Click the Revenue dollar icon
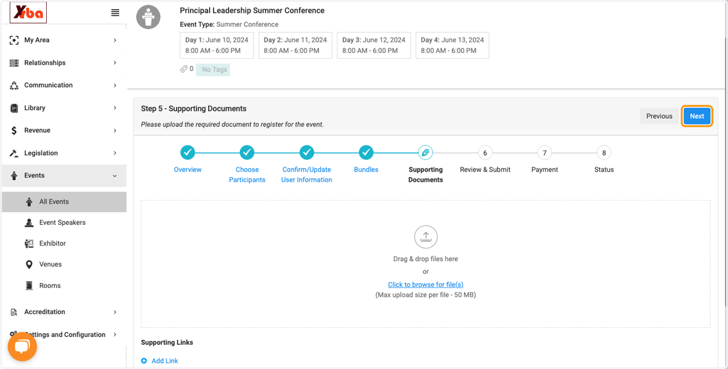This screenshot has height=369, width=728. (14, 130)
